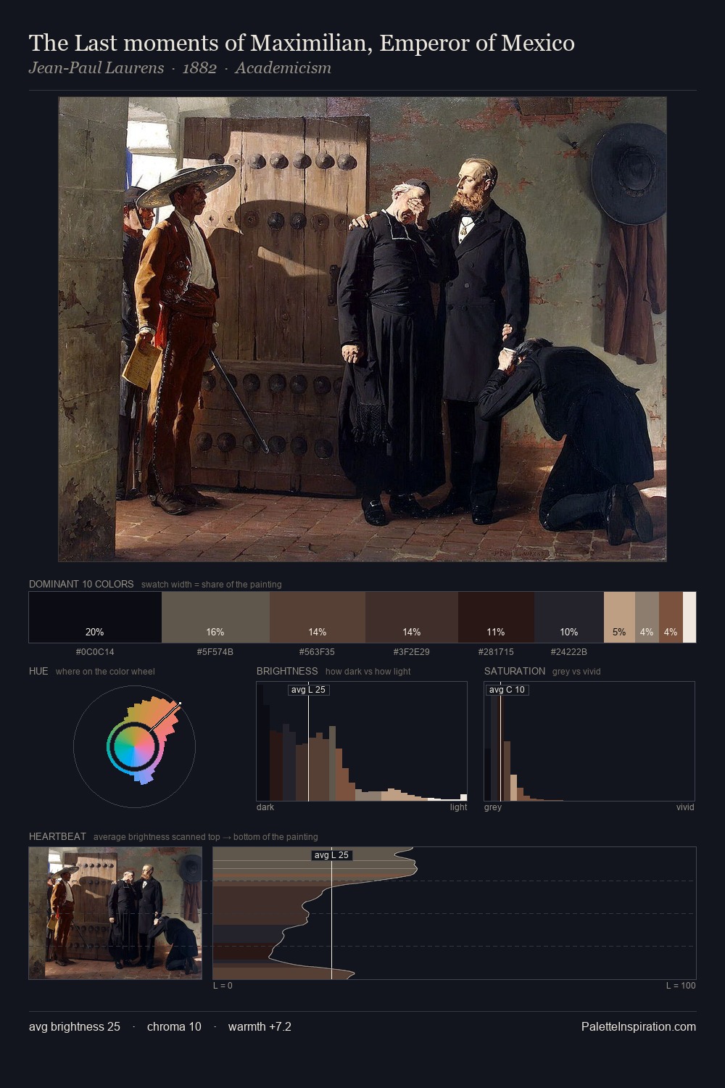
Task: Click the SATURATION section heading
Action: click(x=515, y=671)
